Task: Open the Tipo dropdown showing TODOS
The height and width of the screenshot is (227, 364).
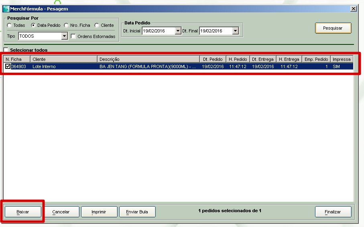Action: click(64, 36)
